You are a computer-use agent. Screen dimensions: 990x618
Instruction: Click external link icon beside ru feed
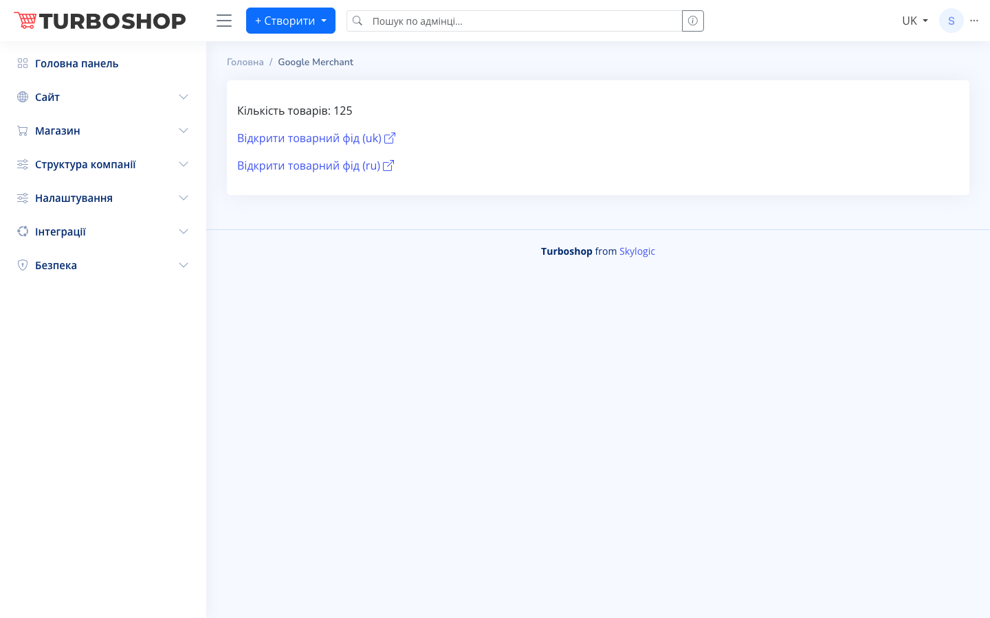pyautogui.click(x=388, y=165)
